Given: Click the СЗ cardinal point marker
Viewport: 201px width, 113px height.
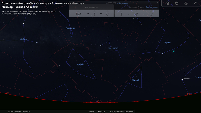Looking at the screenshot, I should 7,93.
